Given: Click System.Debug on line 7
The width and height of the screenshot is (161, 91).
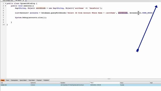Looking at the screenshot, I should point(21,17).
